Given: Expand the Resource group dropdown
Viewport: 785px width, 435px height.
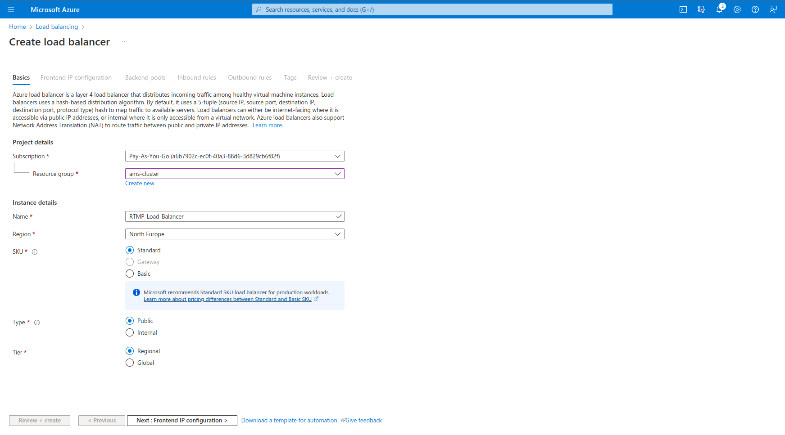Looking at the screenshot, I should [x=235, y=174].
